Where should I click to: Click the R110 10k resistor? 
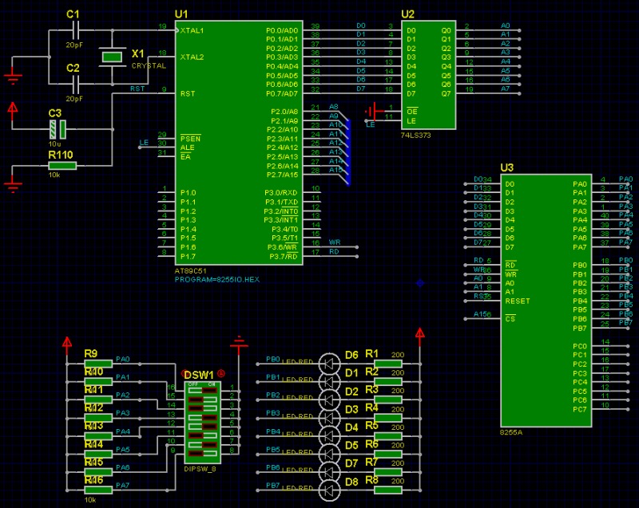click(x=62, y=165)
